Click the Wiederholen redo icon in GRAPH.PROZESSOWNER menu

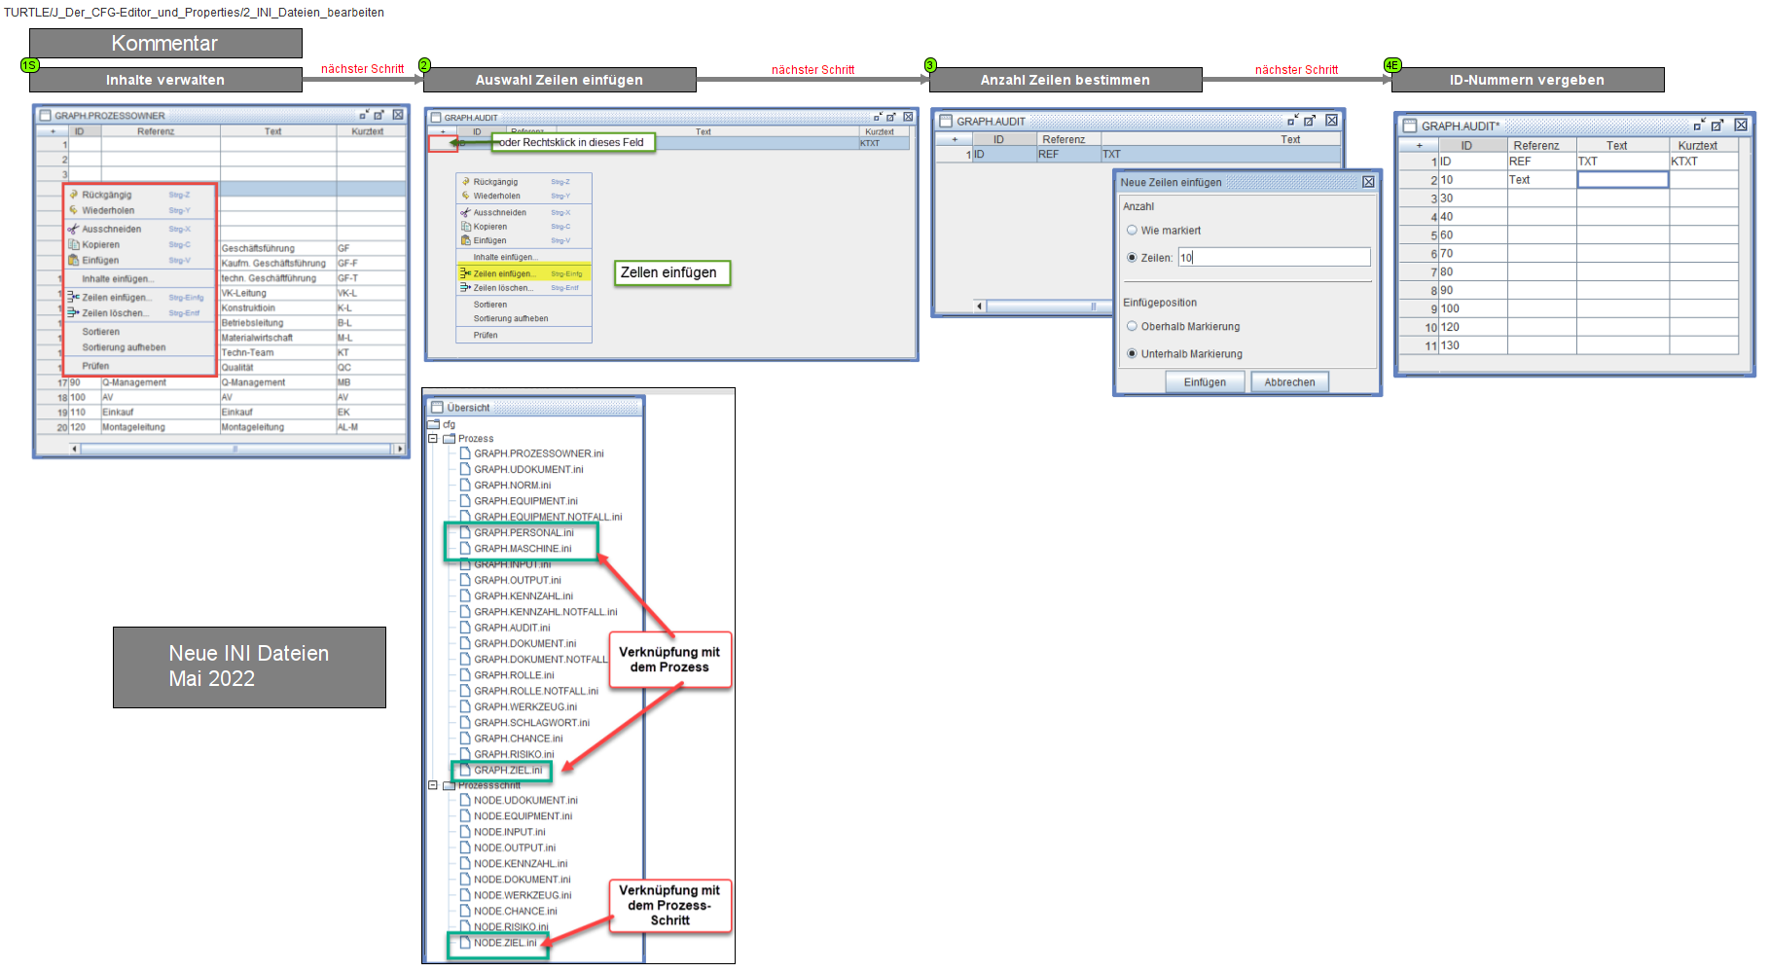pyautogui.click(x=73, y=210)
